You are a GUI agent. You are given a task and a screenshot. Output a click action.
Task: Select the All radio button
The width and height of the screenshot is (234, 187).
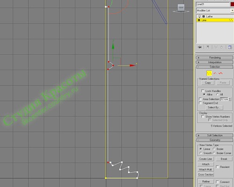217,94
